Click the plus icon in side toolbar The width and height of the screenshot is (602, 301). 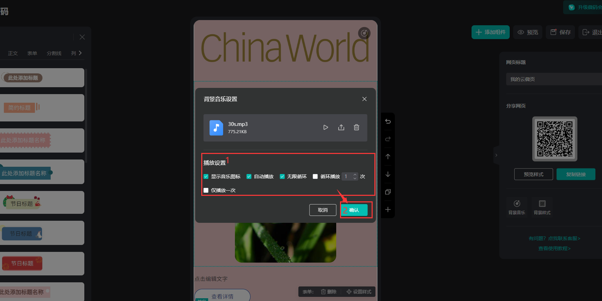[x=388, y=210]
